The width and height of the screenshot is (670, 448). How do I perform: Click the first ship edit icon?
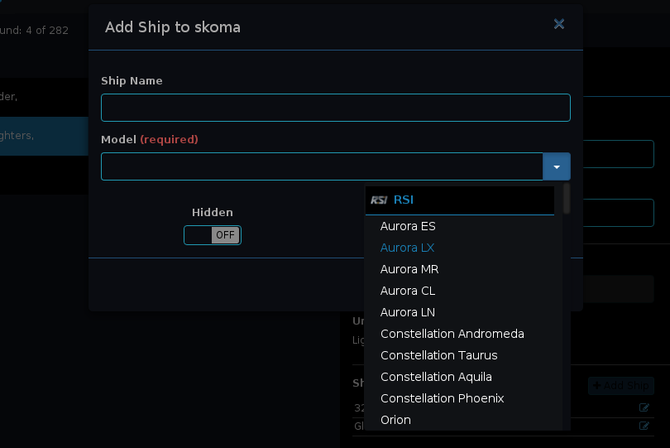pyautogui.click(x=644, y=407)
